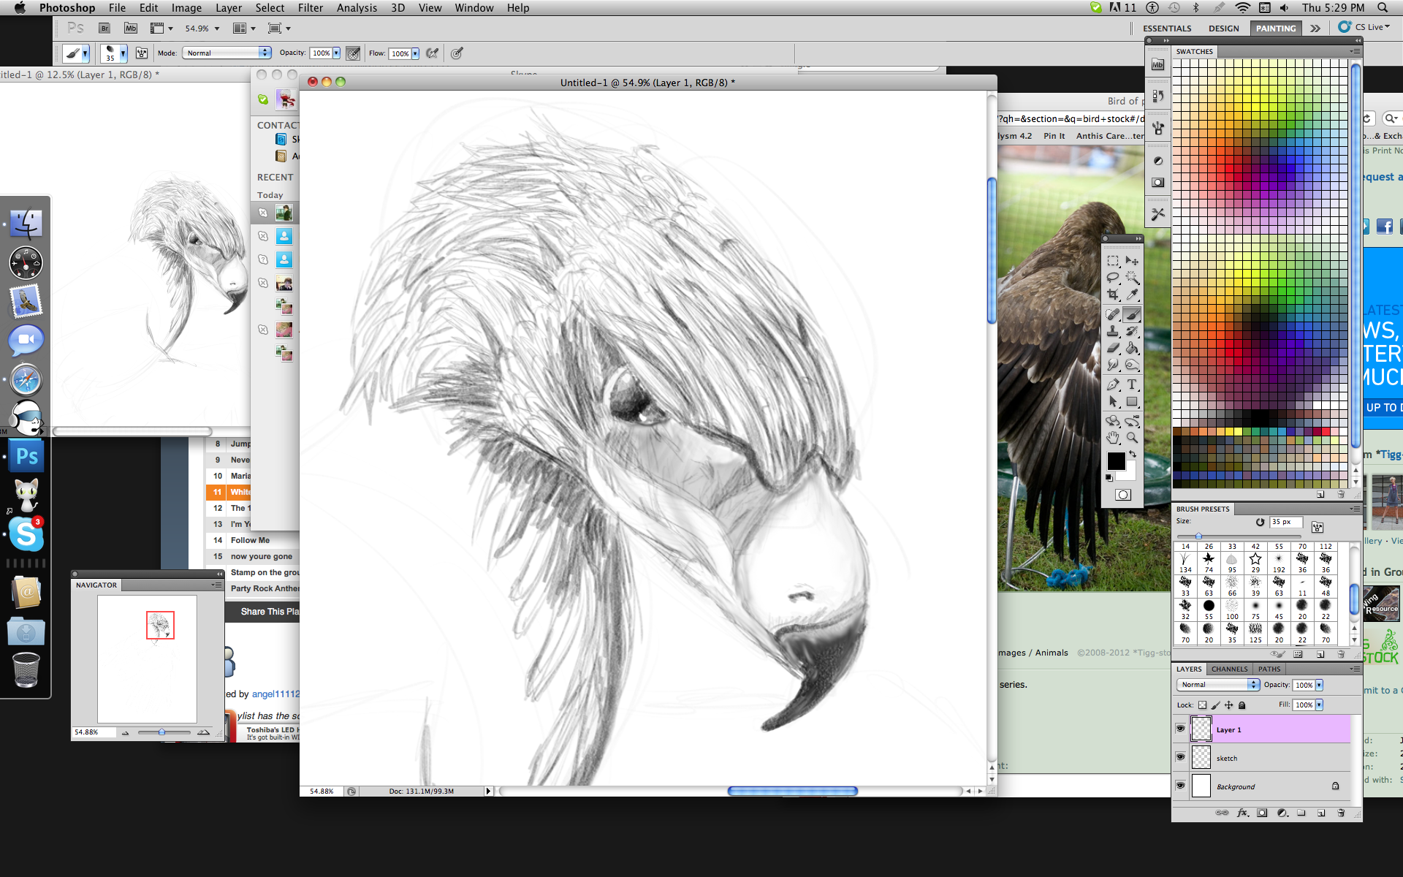Open the Layer menu
This screenshot has height=877, width=1403.
click(228, 8)
